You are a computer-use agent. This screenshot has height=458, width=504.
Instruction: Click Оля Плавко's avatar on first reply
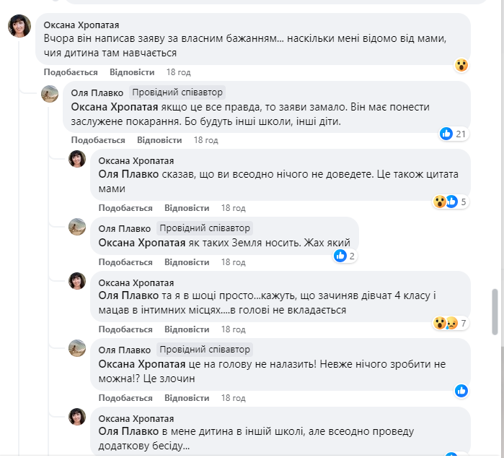point(50,94)
